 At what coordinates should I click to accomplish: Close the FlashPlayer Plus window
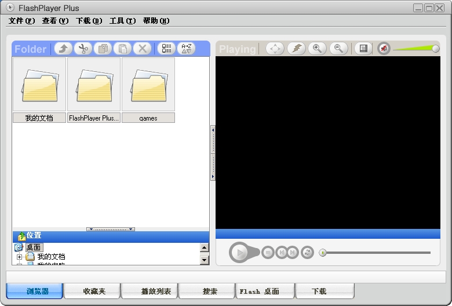click(x=440, y=8)
